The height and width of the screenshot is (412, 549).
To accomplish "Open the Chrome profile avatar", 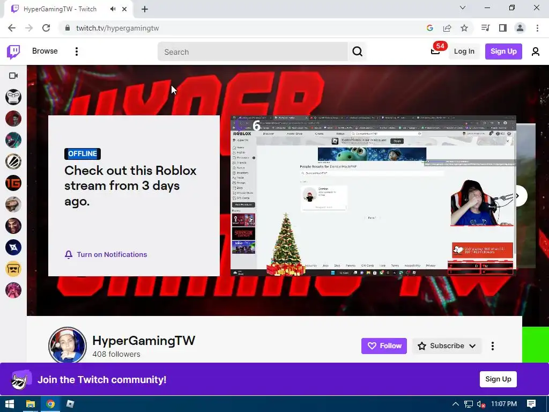I will point(520,28).
